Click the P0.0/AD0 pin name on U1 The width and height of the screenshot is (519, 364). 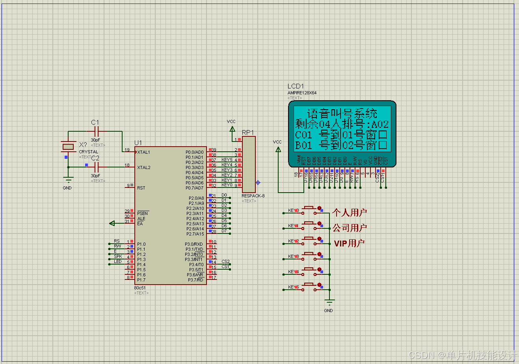click(x=195, y=152)
